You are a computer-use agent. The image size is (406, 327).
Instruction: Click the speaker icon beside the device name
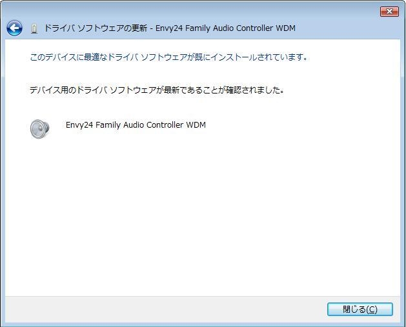(x=39, y=128)
